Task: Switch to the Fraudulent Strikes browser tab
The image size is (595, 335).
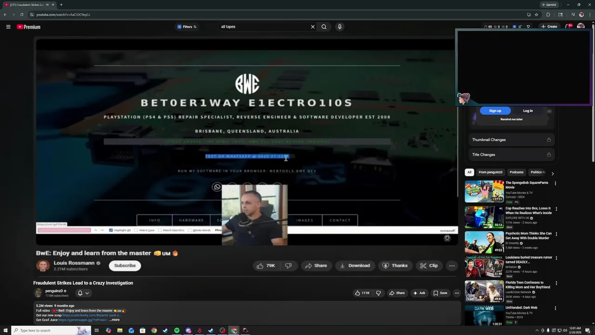Action: pyautogui.click(x=29, y=5)
